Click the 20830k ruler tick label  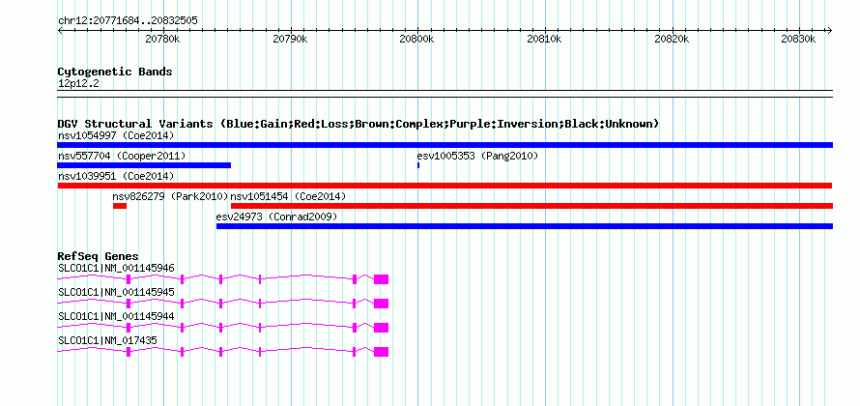point(800,40)
